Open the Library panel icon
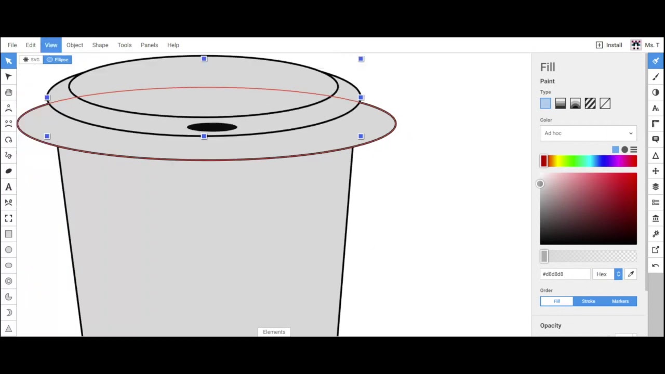This screenshot has width=665, height=374. [x=656, y=218]
